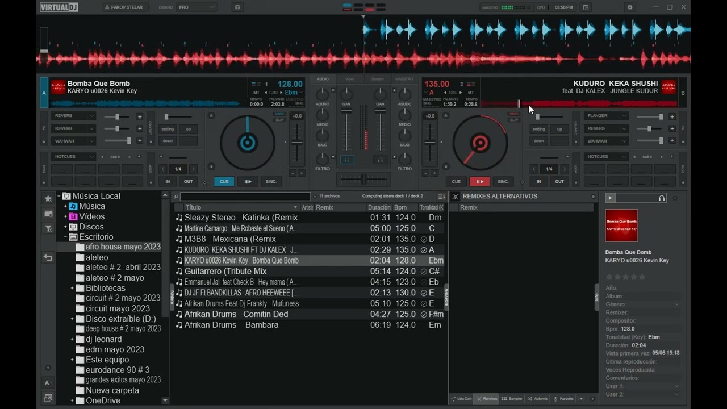Toggle SLIP mode on right deck

514,120
